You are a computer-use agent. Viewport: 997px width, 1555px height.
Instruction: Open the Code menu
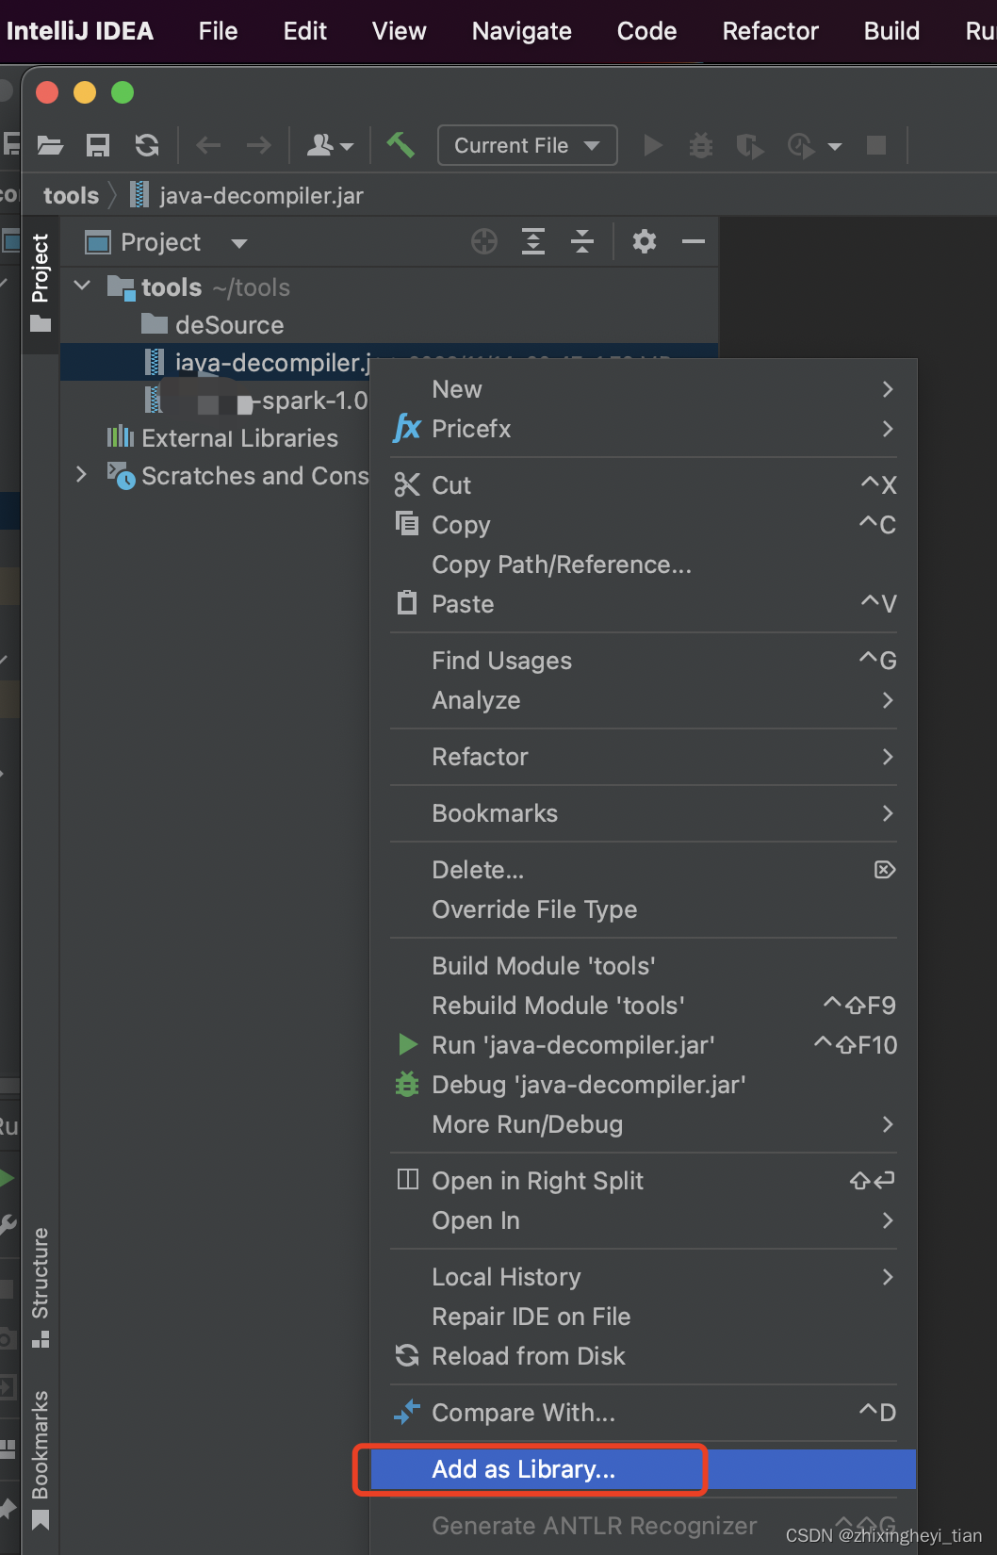click(x=646, y=31)
